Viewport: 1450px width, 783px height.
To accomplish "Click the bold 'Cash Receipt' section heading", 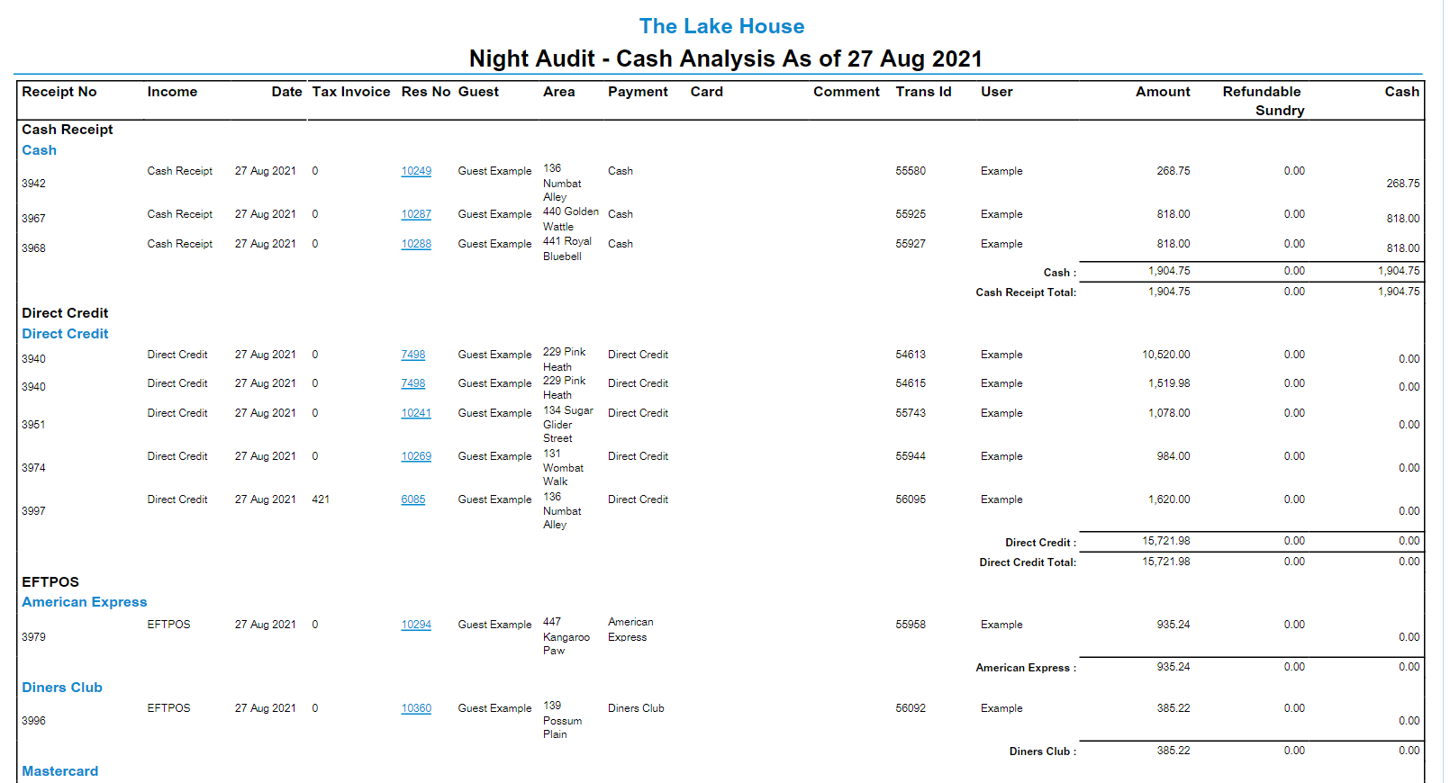I will (x=68, y=130).
